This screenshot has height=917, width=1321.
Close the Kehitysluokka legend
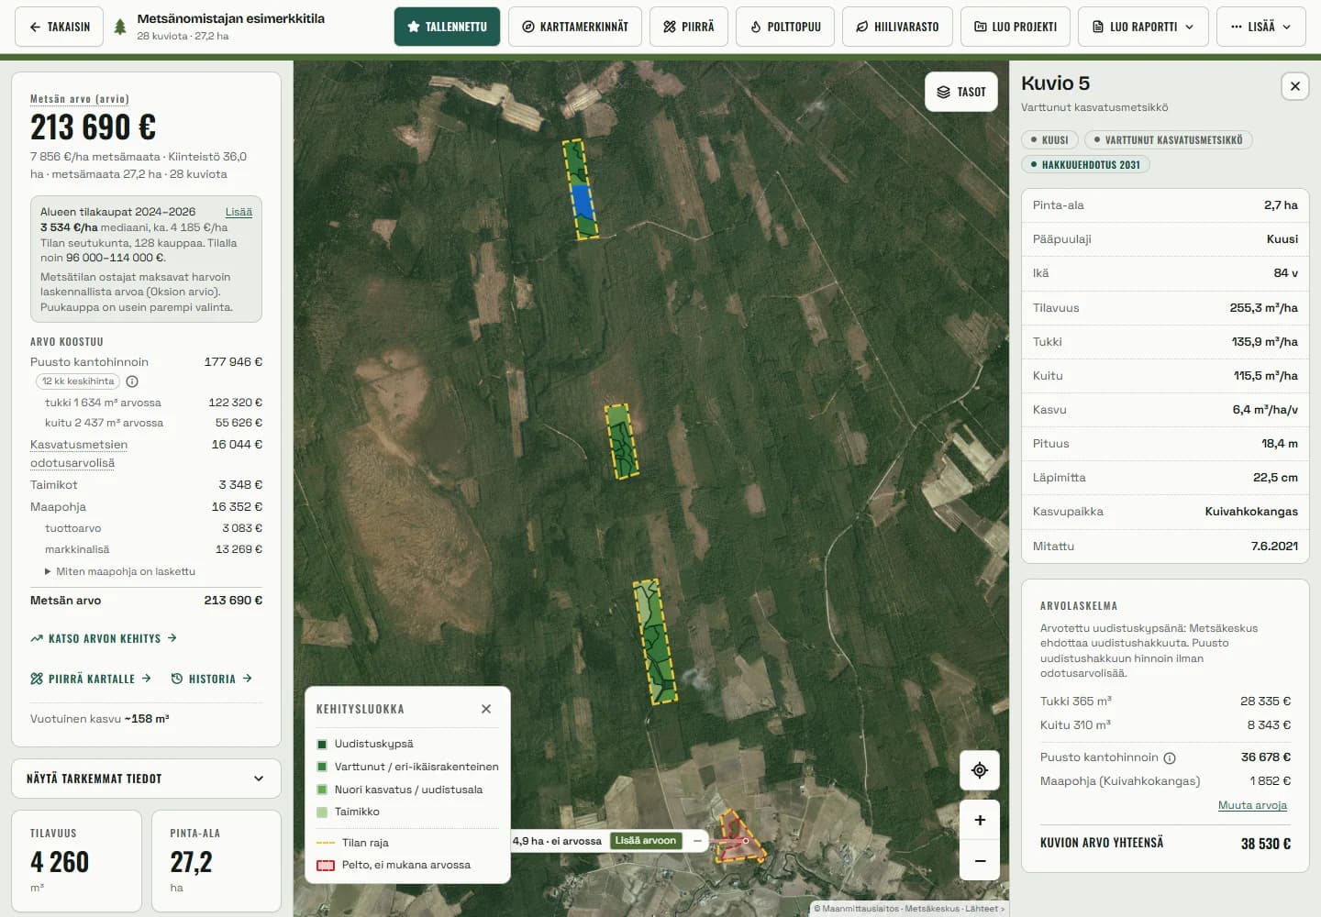coord(486,709)
